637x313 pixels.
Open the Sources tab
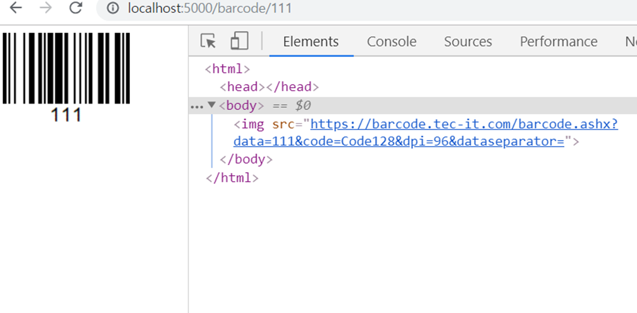pos(468,42)
